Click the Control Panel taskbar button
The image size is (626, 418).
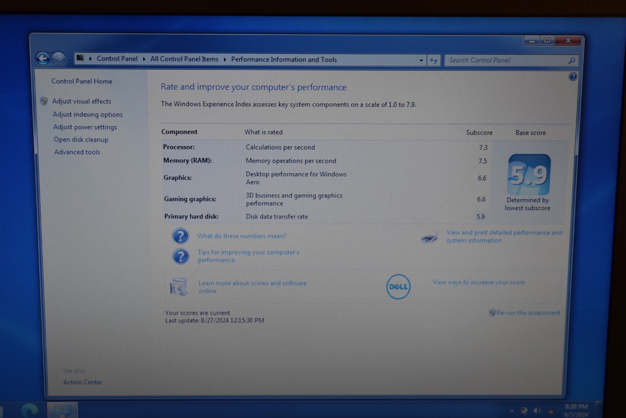pos(63,410)
